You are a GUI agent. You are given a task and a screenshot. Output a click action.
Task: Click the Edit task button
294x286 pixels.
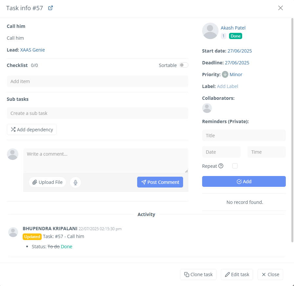click(x=237, y=275)
